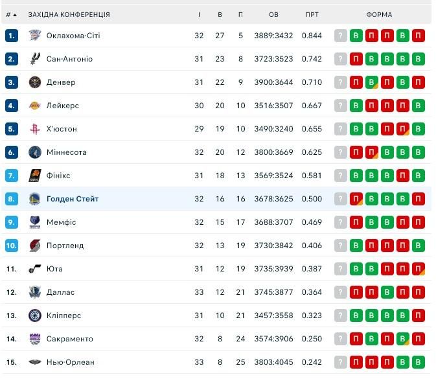Click the San Antonio Spurs logo
Viewport: 436px width, 379px height.
tap(35, 59)
